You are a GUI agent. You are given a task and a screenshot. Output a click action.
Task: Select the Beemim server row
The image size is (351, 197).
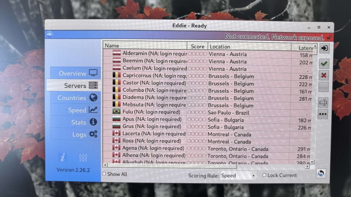click(207, 61)
